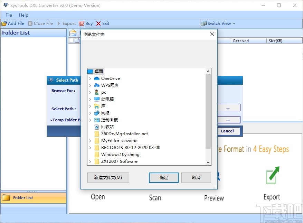Click the 新建文件夹(M) new folder button

click(108, 178)
